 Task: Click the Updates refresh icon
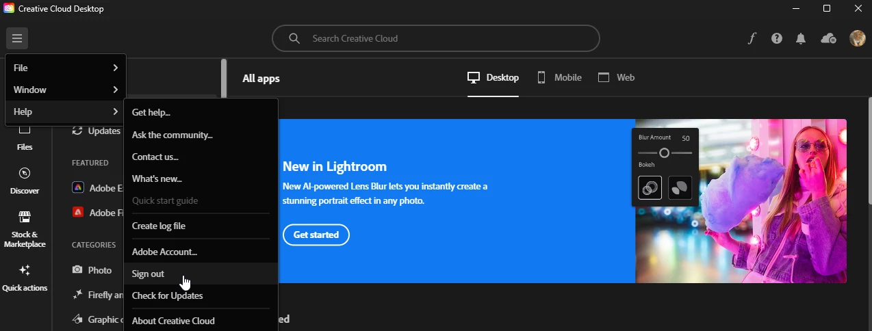(x=78, y=131)
